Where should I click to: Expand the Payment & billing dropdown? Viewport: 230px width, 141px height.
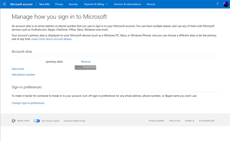coord(96,4)
